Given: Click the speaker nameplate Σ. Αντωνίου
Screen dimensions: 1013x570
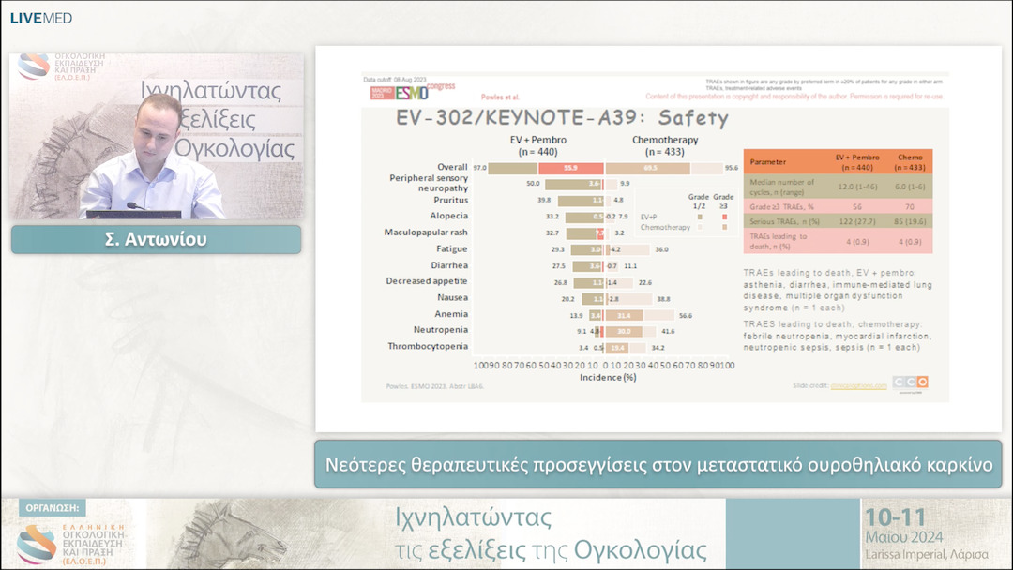Looking at the screenshot, I should (155, 240).
